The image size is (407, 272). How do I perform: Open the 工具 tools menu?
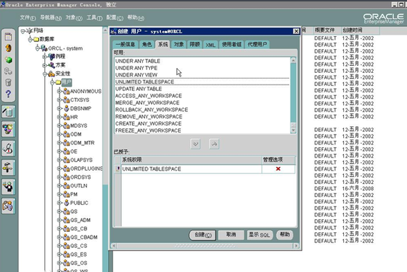click(94, 17)
